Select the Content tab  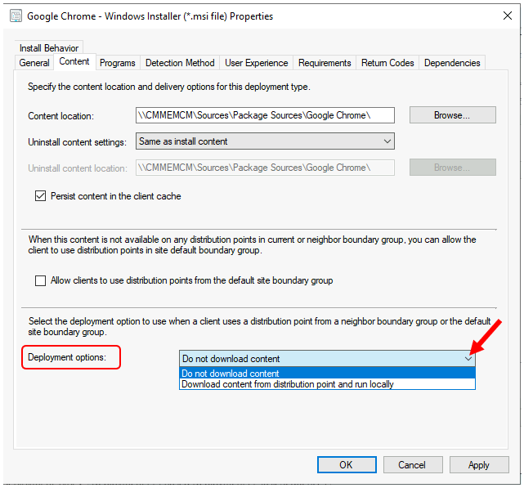pyautogui.click(x=74, y=61)
